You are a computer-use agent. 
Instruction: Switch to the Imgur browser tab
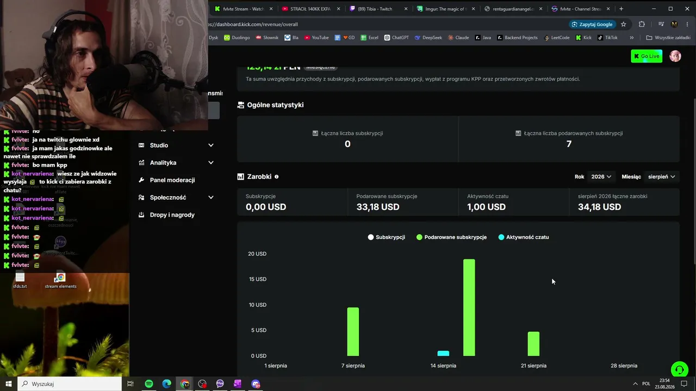click(446, 9)
